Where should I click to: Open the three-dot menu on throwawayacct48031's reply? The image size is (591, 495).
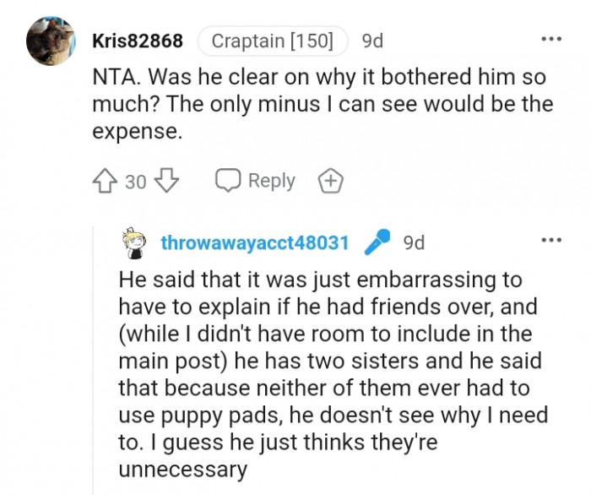(551, 242)
